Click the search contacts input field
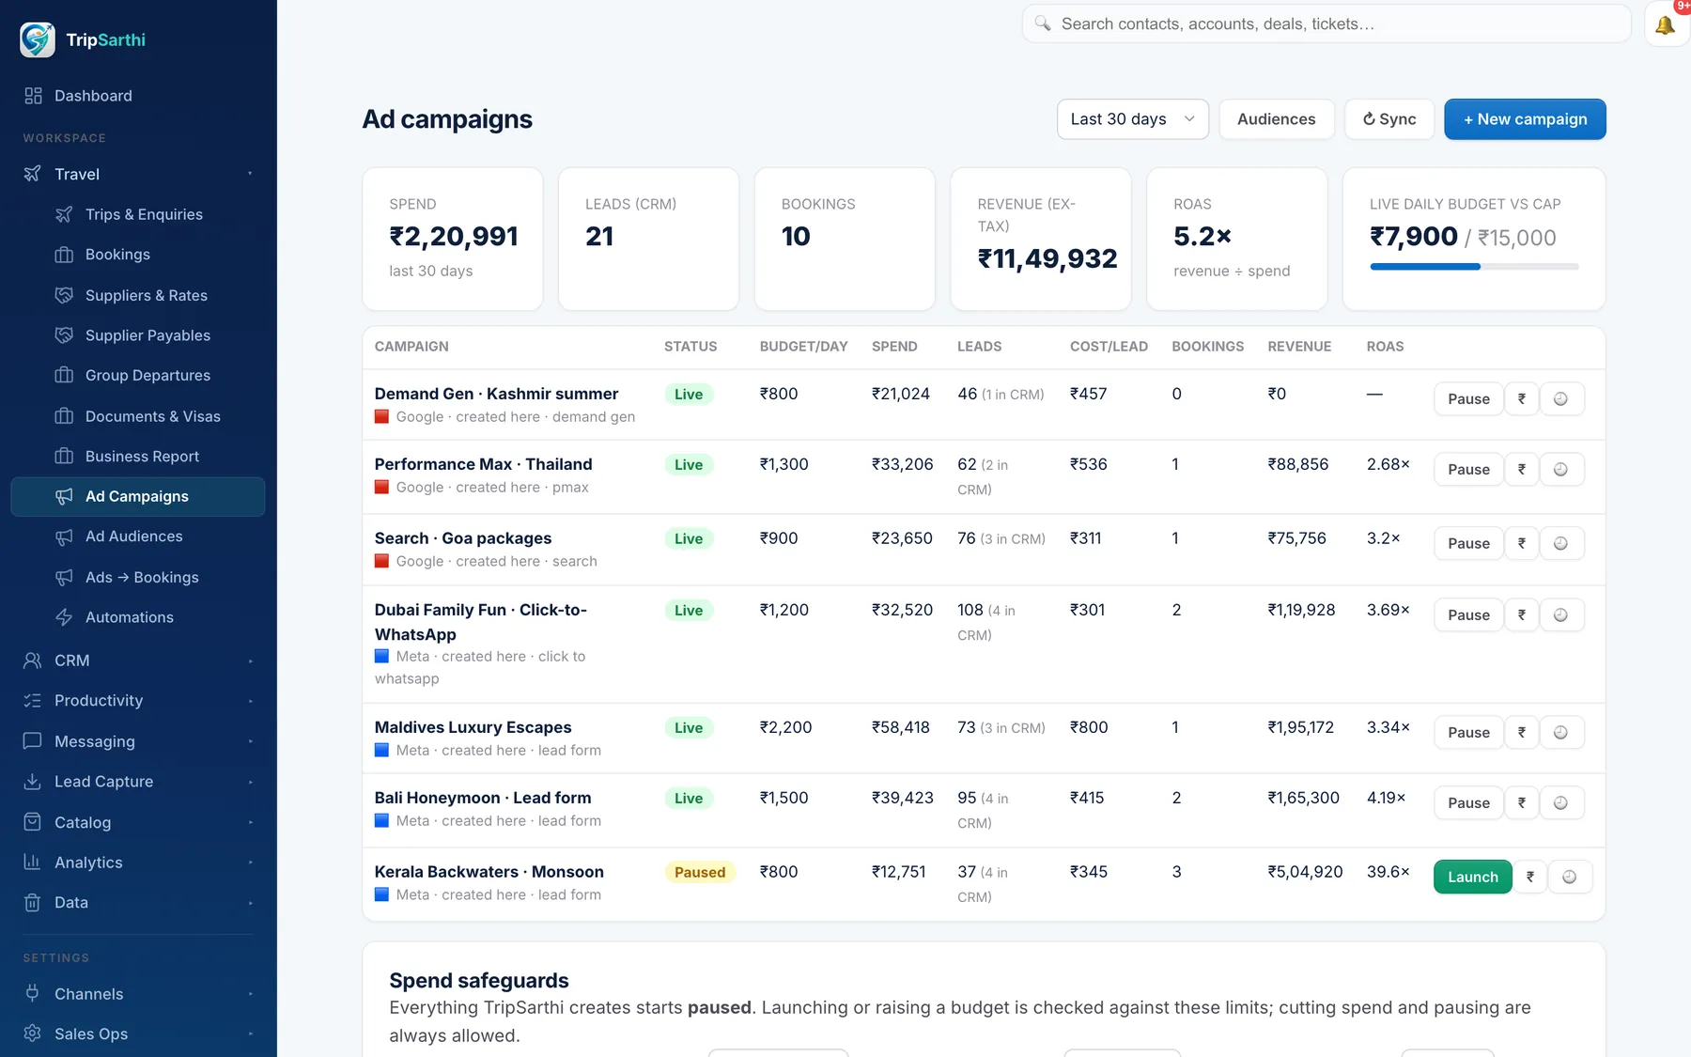1691x1057 pixels. [x=1326, y=24]
